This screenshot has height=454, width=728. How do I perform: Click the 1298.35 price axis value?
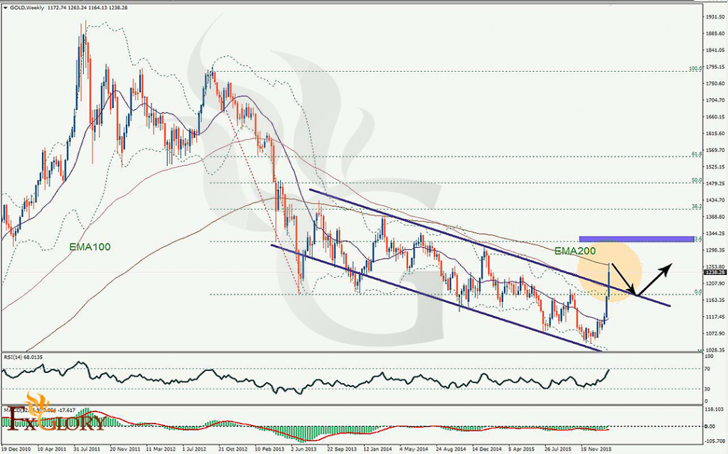click(x=715, y=250)
